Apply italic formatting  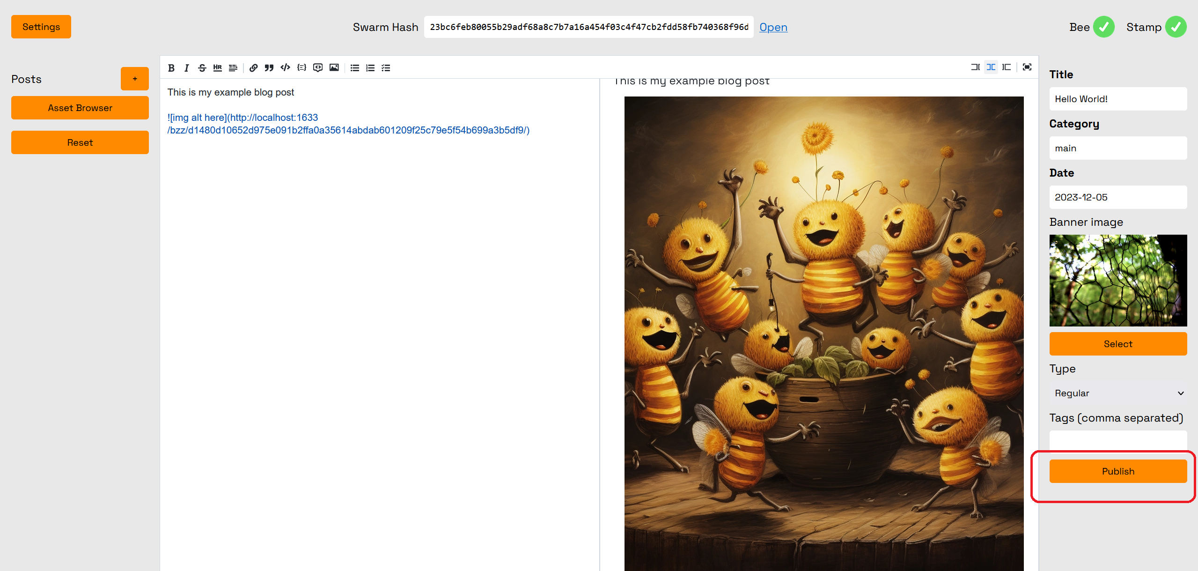[x=186, y=68]
